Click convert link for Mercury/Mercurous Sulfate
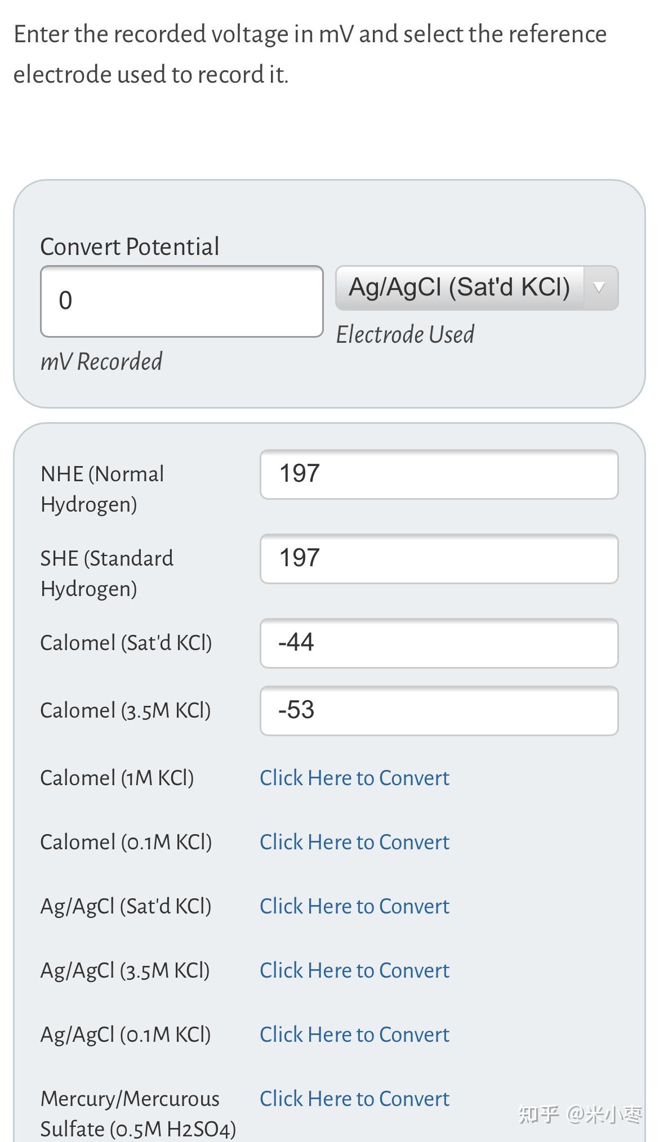 [x=354, y=1099]
